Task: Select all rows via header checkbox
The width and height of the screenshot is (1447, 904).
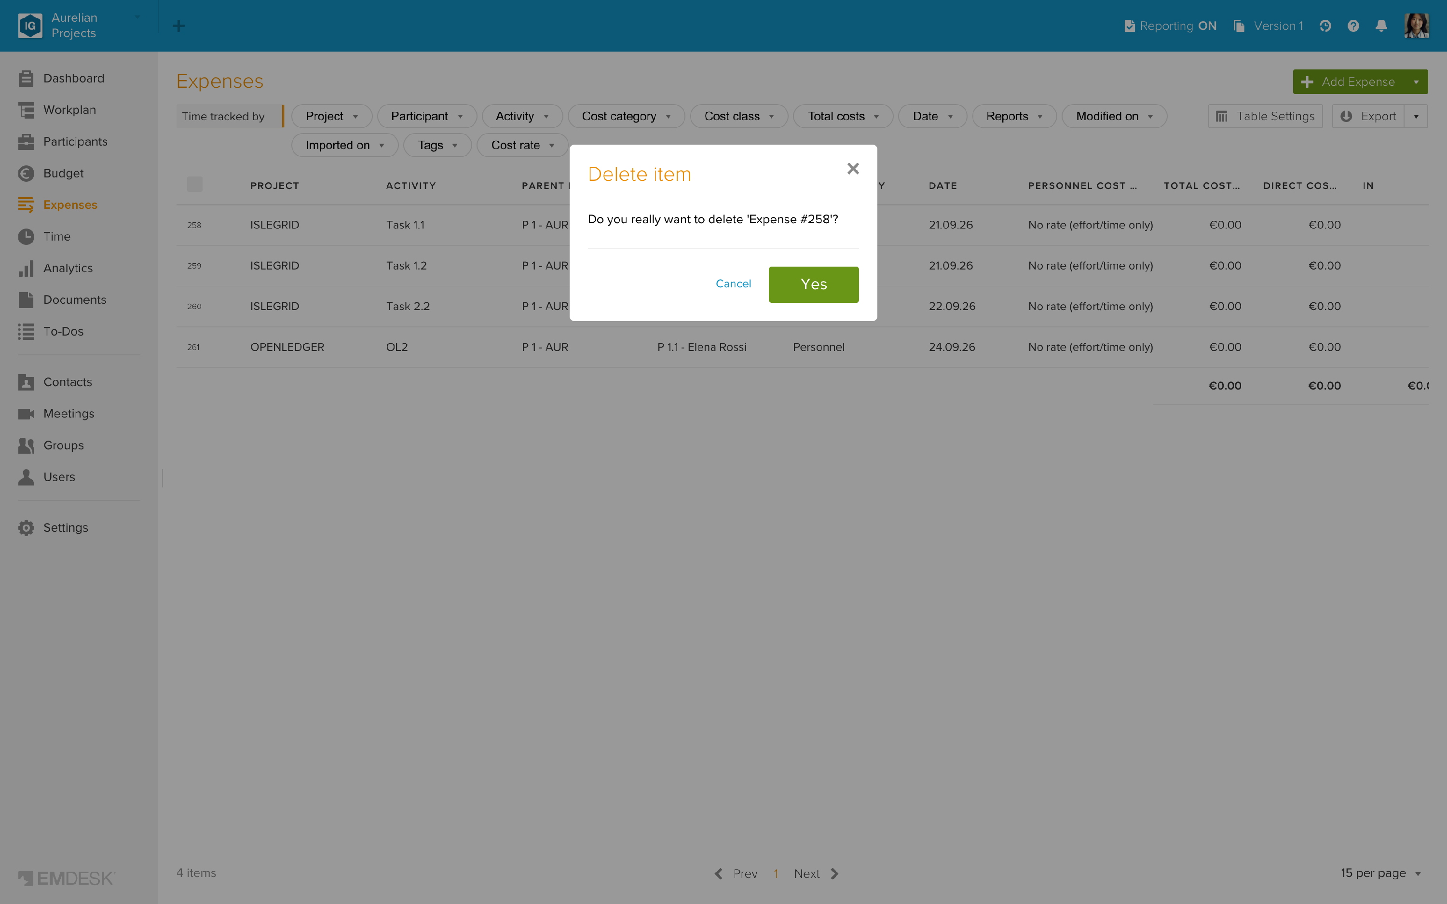Action: 194,184
